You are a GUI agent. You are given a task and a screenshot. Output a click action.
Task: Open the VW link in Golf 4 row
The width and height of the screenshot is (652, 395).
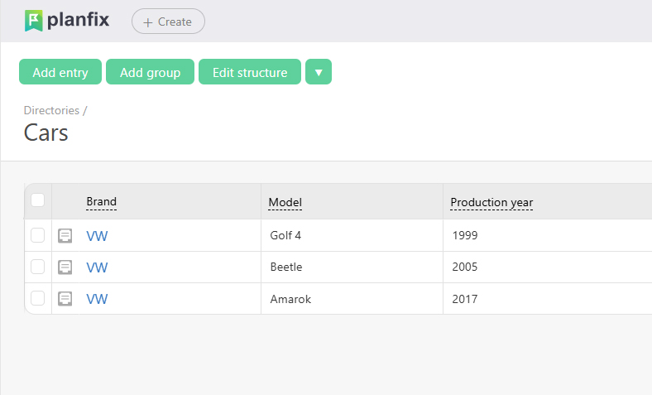(97, 236)
